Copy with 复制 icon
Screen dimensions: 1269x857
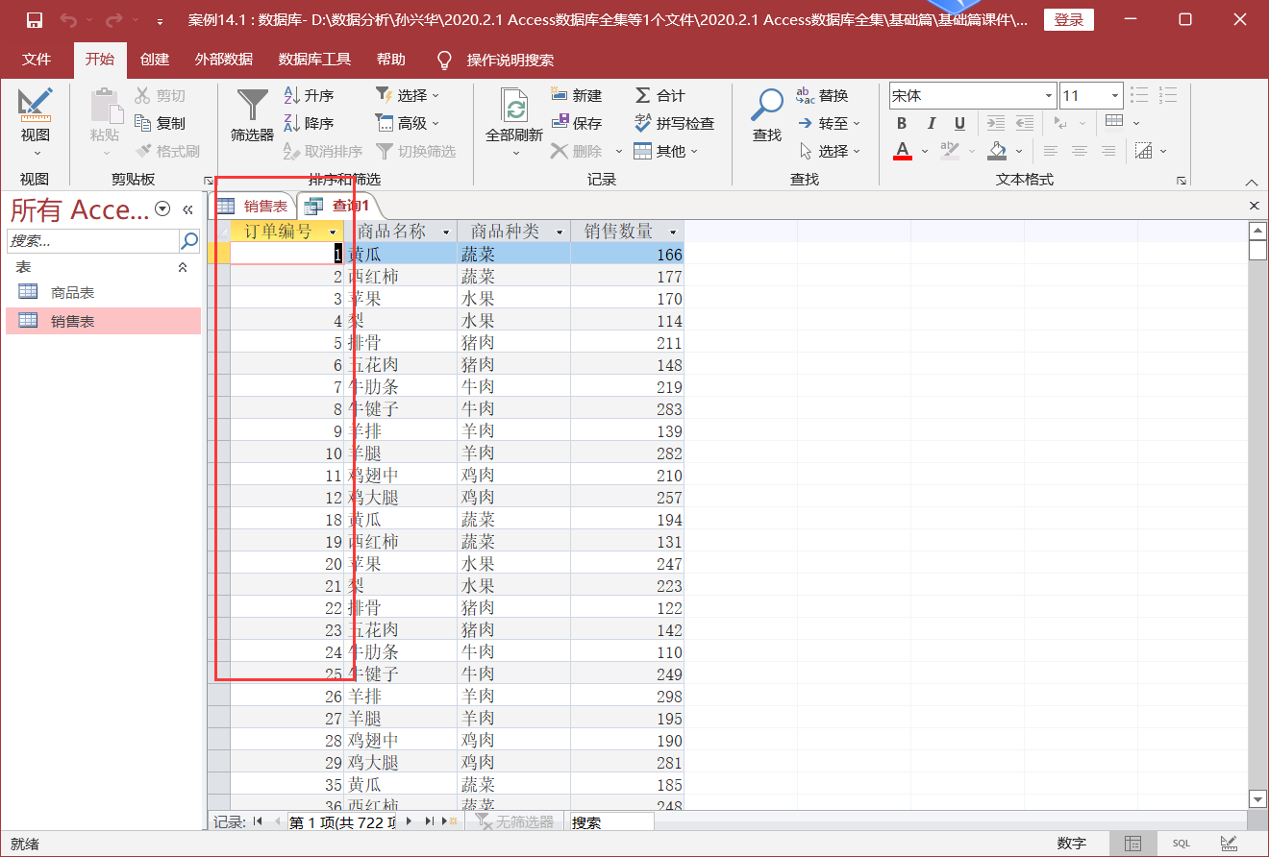(x=143, y=123)
